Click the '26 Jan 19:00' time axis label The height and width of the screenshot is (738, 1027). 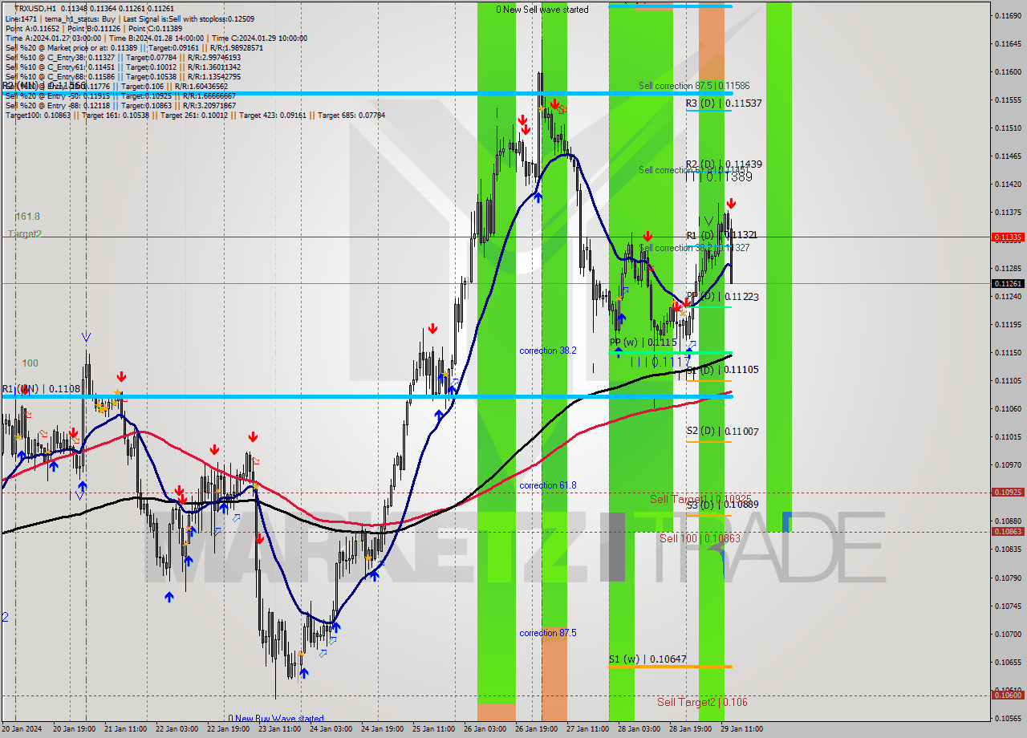536,729
